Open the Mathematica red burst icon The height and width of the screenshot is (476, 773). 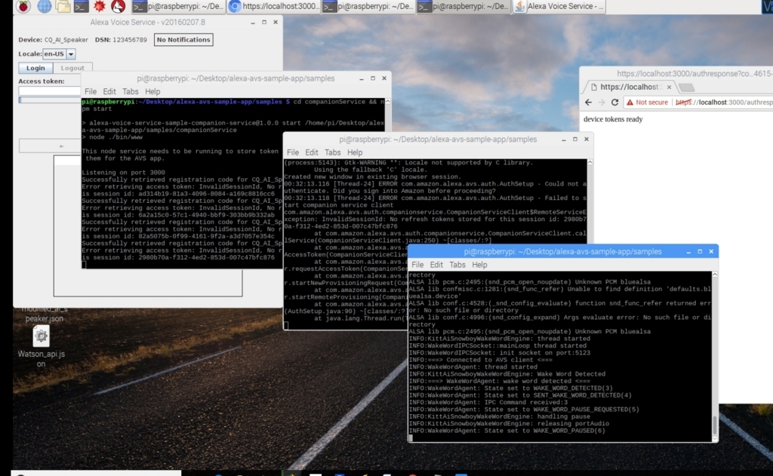(x=100, y=6)
